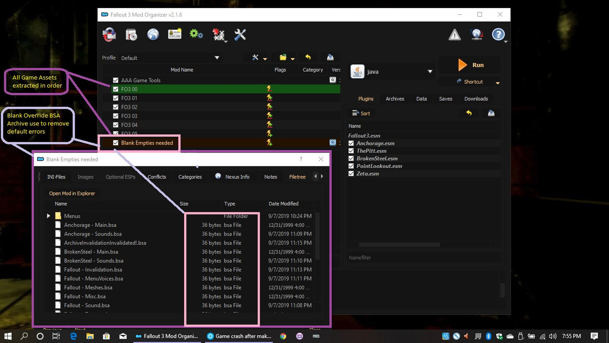The image size is (609, 343).
Task: Open the Install Mod archive icon in the toolbar
Action: [x=109, y=34]
